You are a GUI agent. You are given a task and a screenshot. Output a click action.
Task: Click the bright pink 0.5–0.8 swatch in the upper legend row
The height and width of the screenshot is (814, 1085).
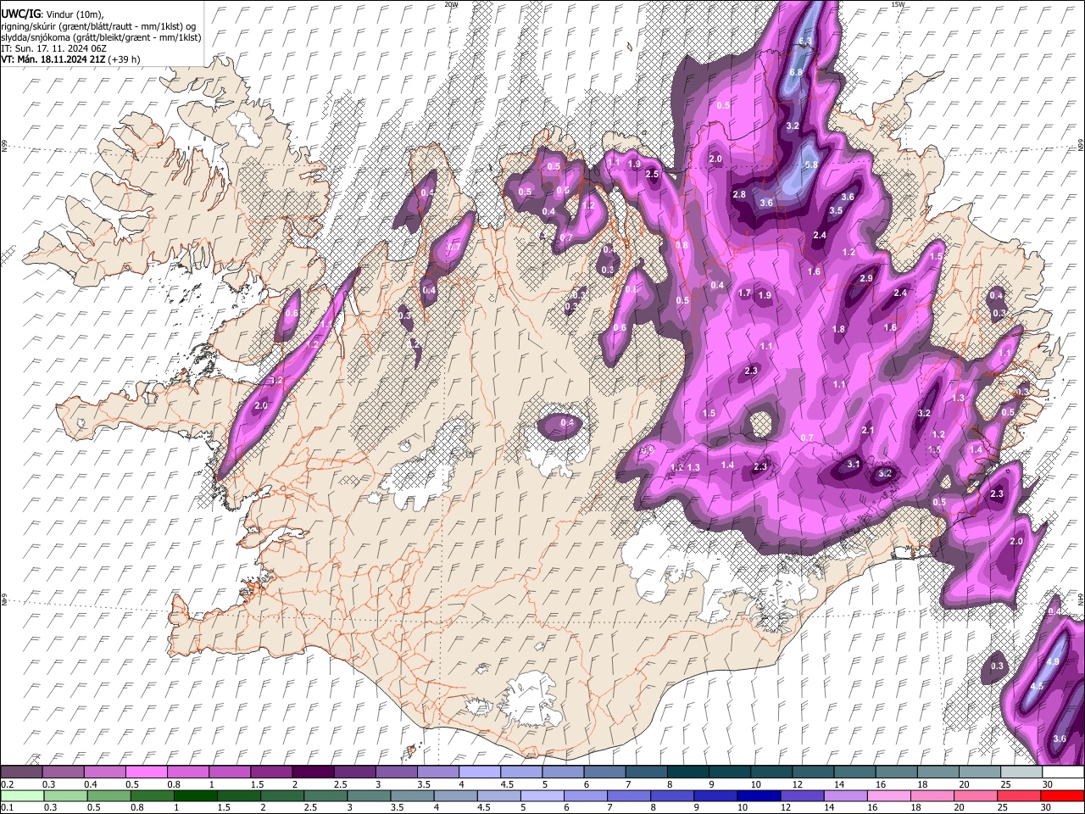146,772
